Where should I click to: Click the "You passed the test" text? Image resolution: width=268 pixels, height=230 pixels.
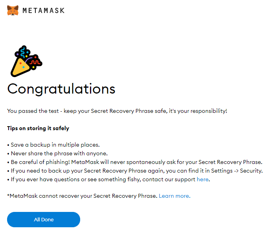click(x=33, y=111)
